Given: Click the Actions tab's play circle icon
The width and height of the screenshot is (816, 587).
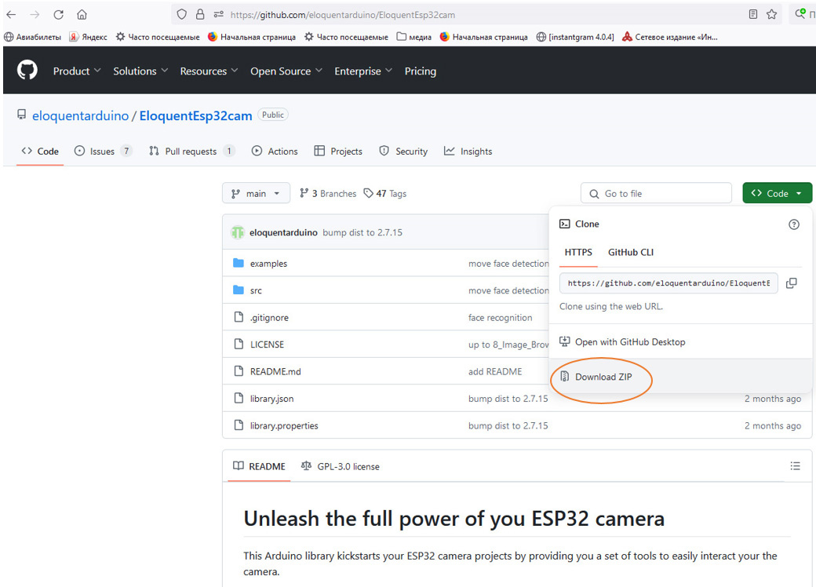Looking at the screenshot, I should tap(257, 151).
